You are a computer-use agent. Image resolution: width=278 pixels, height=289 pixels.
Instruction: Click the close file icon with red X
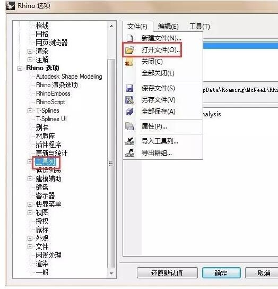click(x=129, y=62)
